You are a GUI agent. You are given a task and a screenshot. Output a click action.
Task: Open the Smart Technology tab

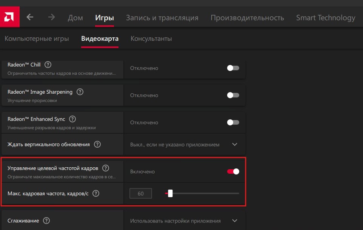326,18
